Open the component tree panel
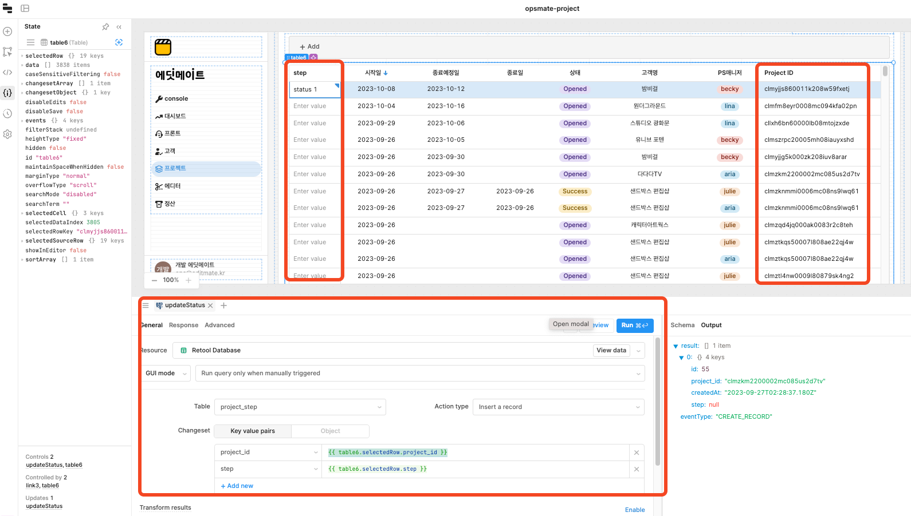The image size is (911, 516). 7,51
